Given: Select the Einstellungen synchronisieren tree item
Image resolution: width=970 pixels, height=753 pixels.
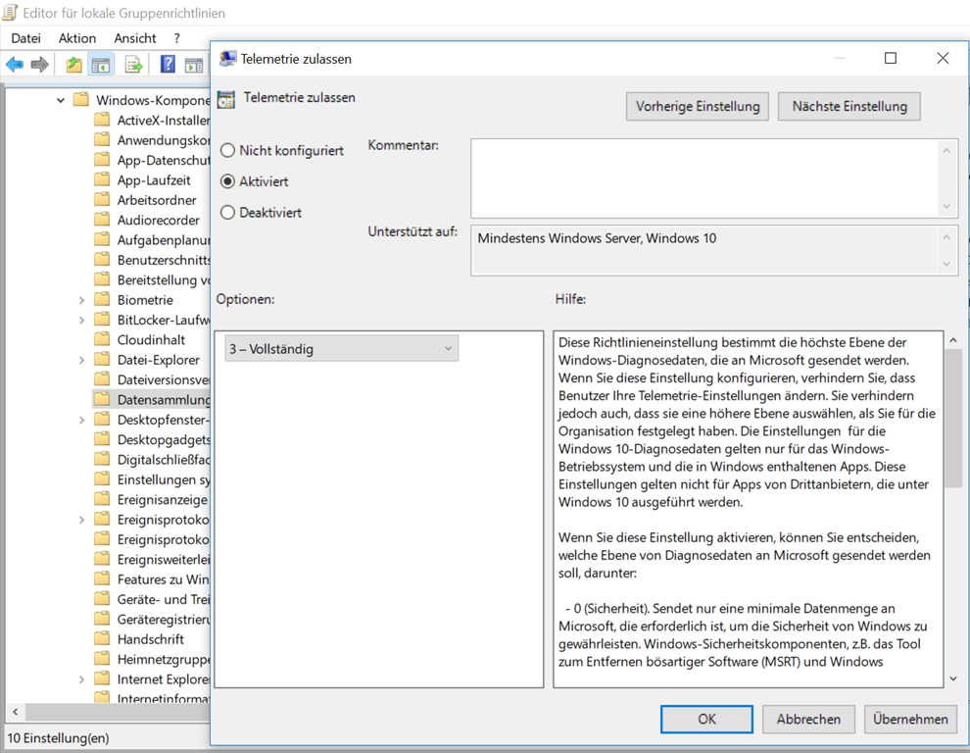Looking at the screenshot, I should [x=164, y=479].
